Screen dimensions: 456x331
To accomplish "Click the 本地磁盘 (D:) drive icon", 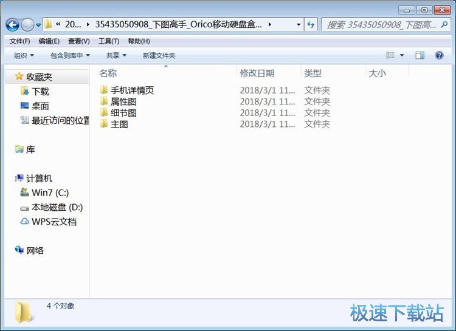I will [x=25, y=208].
